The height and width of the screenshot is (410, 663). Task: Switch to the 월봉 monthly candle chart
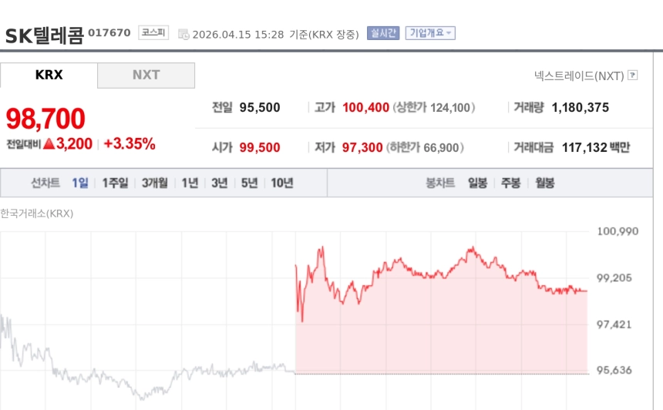pyautogui.click(x=544, y=183)
